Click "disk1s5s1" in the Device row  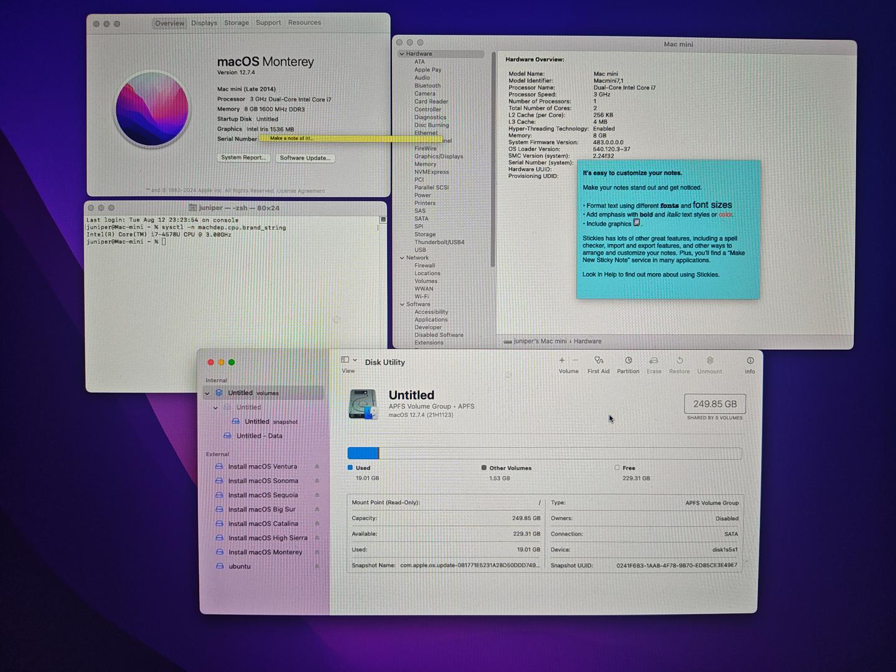point(725,549)
